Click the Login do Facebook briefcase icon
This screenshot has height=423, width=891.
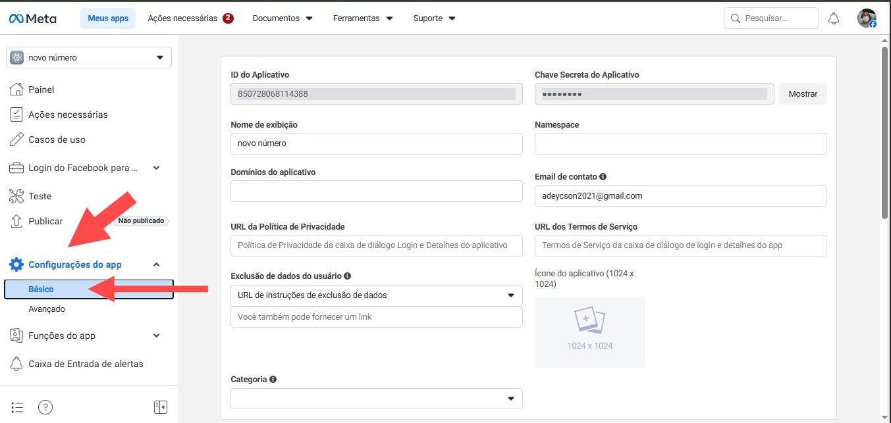click(16, 168)
